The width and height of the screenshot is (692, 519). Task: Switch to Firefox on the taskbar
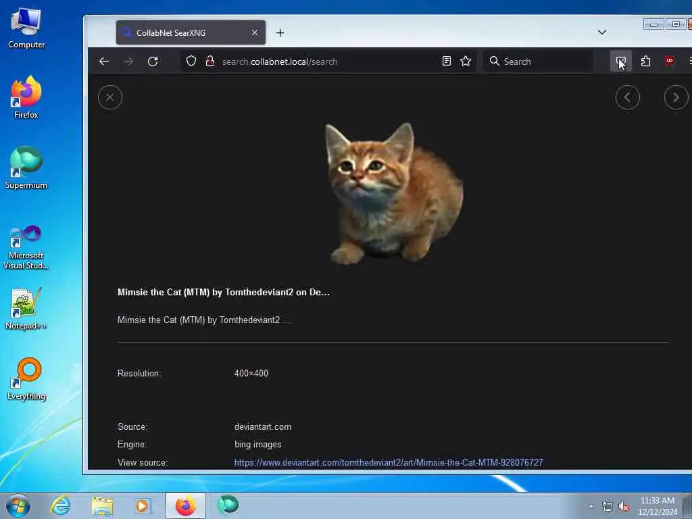tap(185, 505)
